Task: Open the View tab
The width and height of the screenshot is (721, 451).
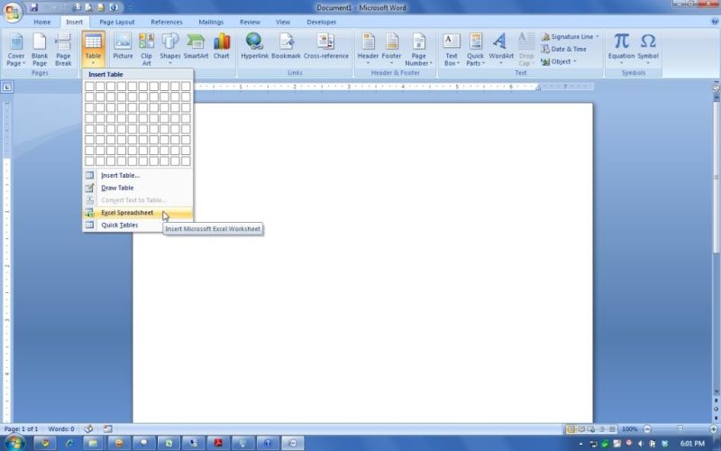Action: coord(283,22)
